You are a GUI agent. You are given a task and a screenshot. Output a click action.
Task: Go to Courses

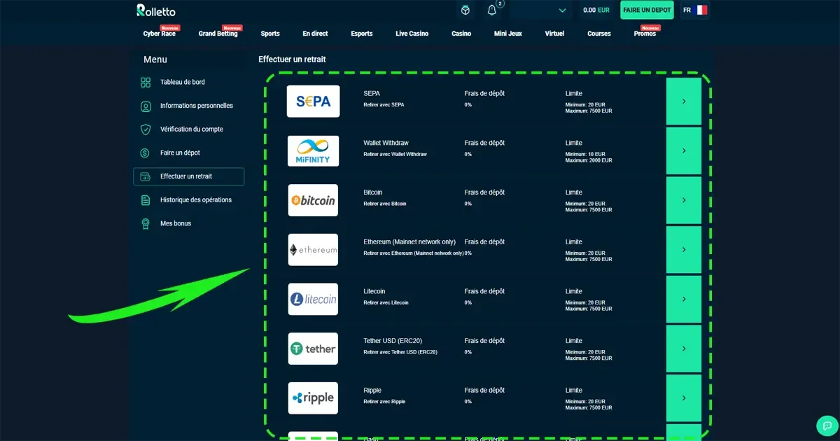(x=599, y=34)
